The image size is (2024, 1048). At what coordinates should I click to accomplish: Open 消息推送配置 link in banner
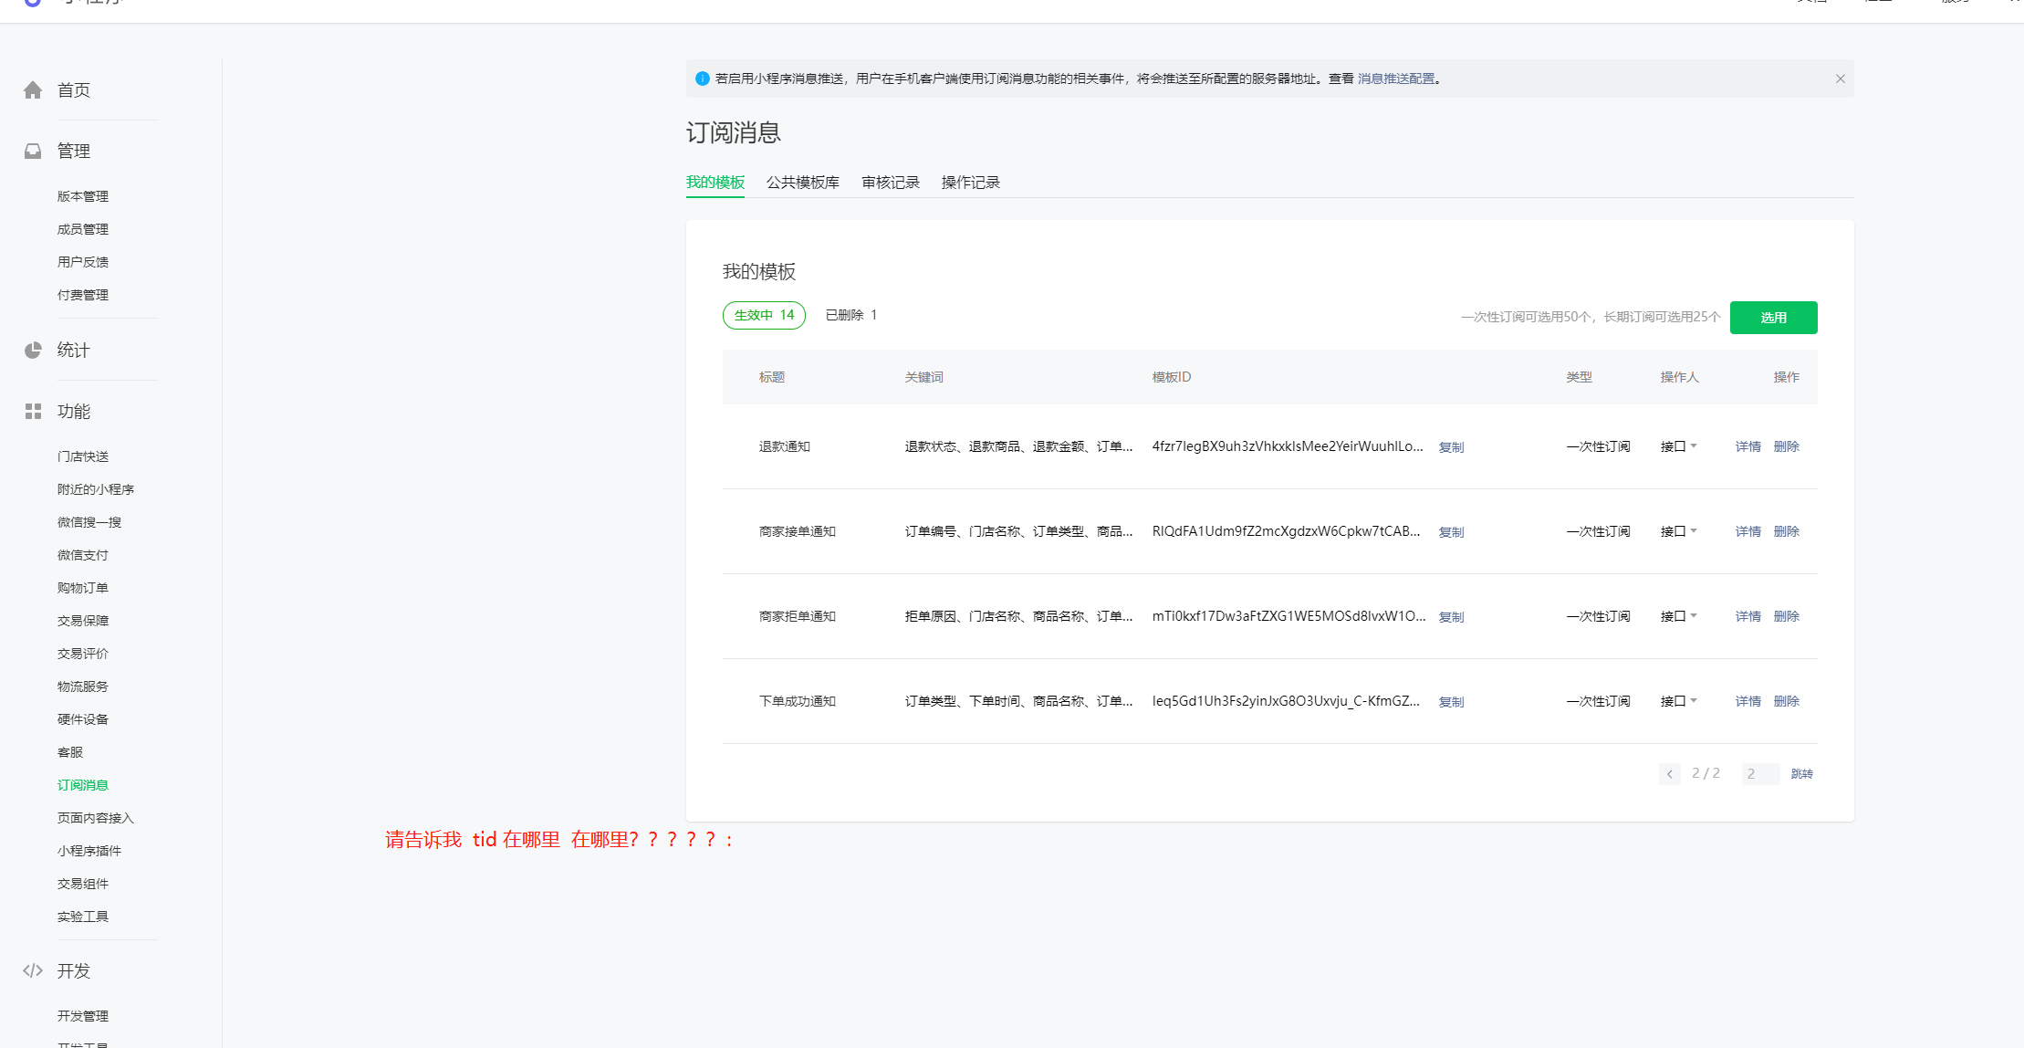1395,79
